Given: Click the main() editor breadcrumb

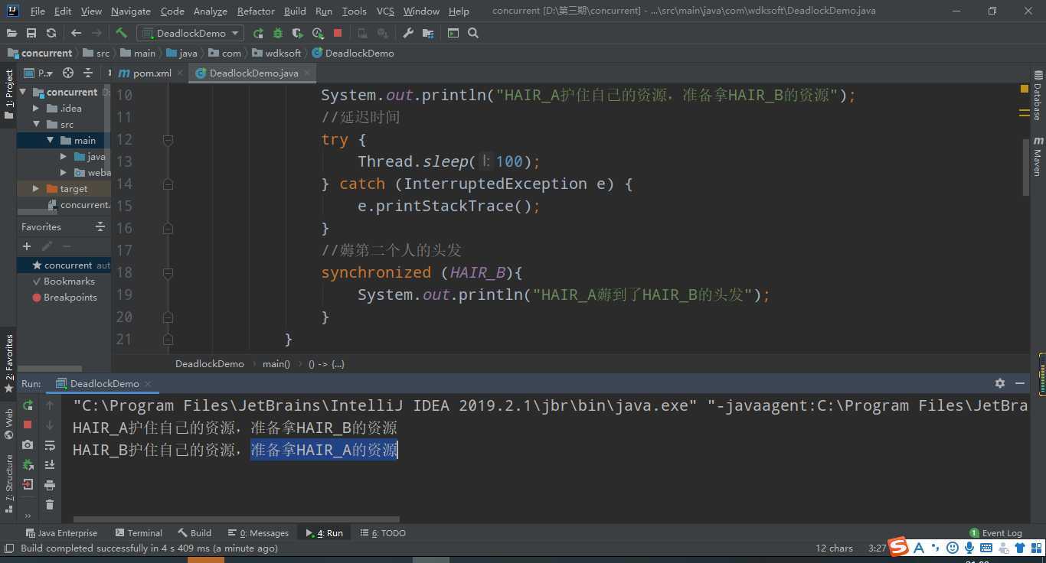Looking at the screenshot, I should [x=276, y=363].
